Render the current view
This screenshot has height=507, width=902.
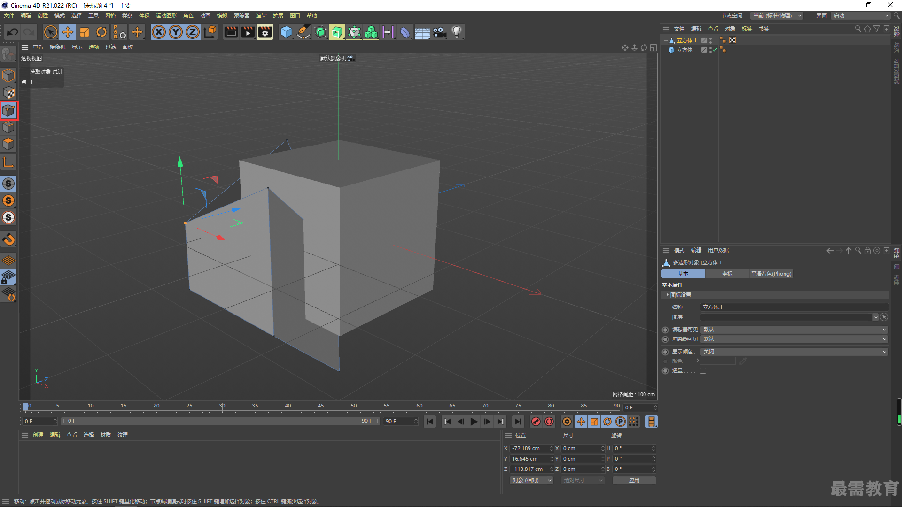[x=231, y=32]
